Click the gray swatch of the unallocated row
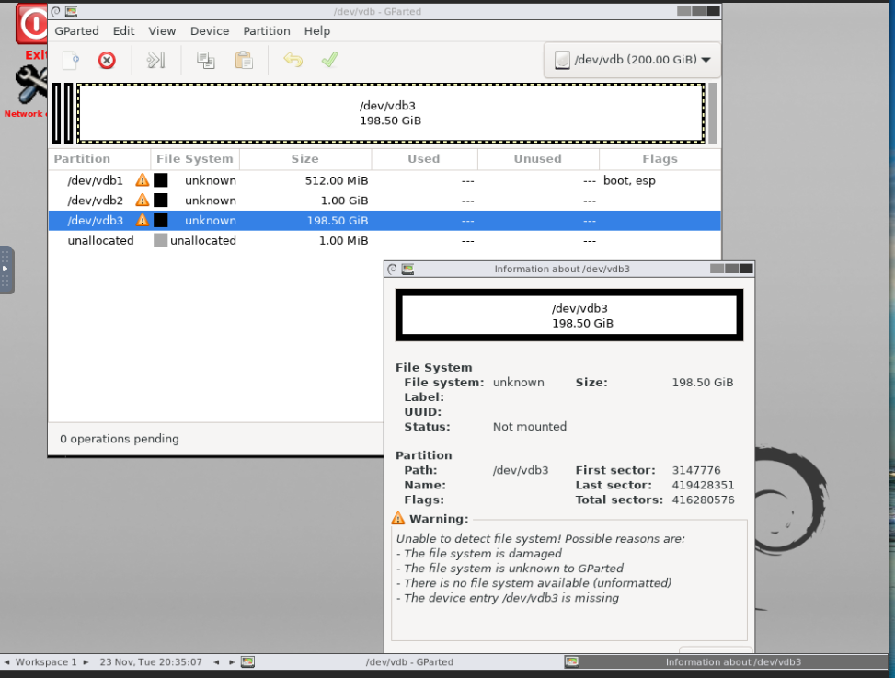The width and height of the screenshot is (895, 678). tap(160, 240)
